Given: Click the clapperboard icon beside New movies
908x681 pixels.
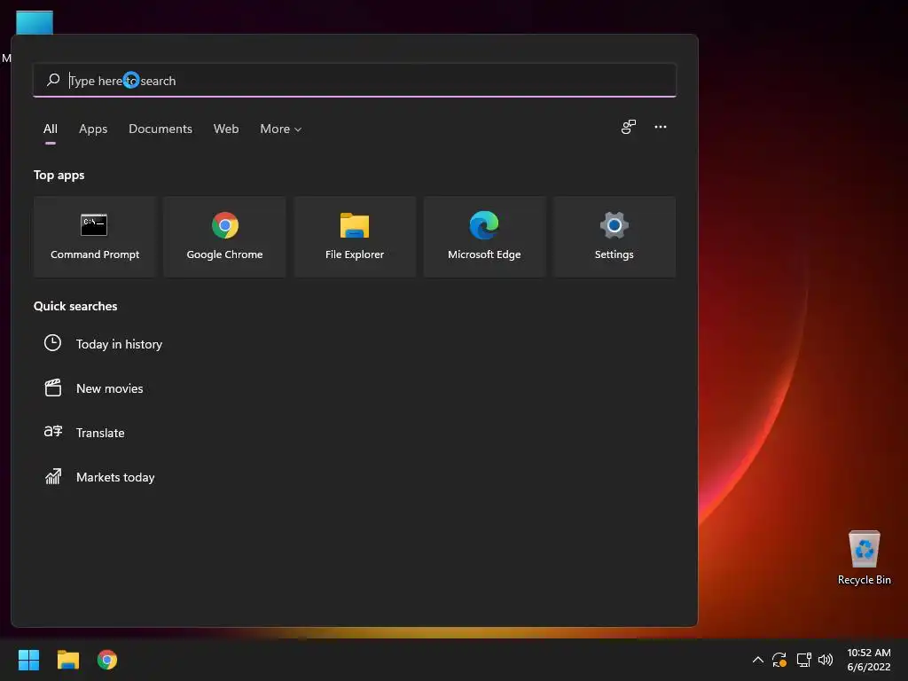Looking at the screenshot, I should pyautogui.click(x=52, y=387).
